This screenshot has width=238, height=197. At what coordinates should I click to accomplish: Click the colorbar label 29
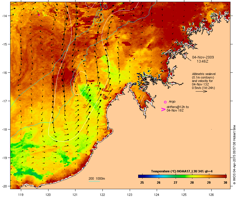pyautogui.click(x=209, y=183)
